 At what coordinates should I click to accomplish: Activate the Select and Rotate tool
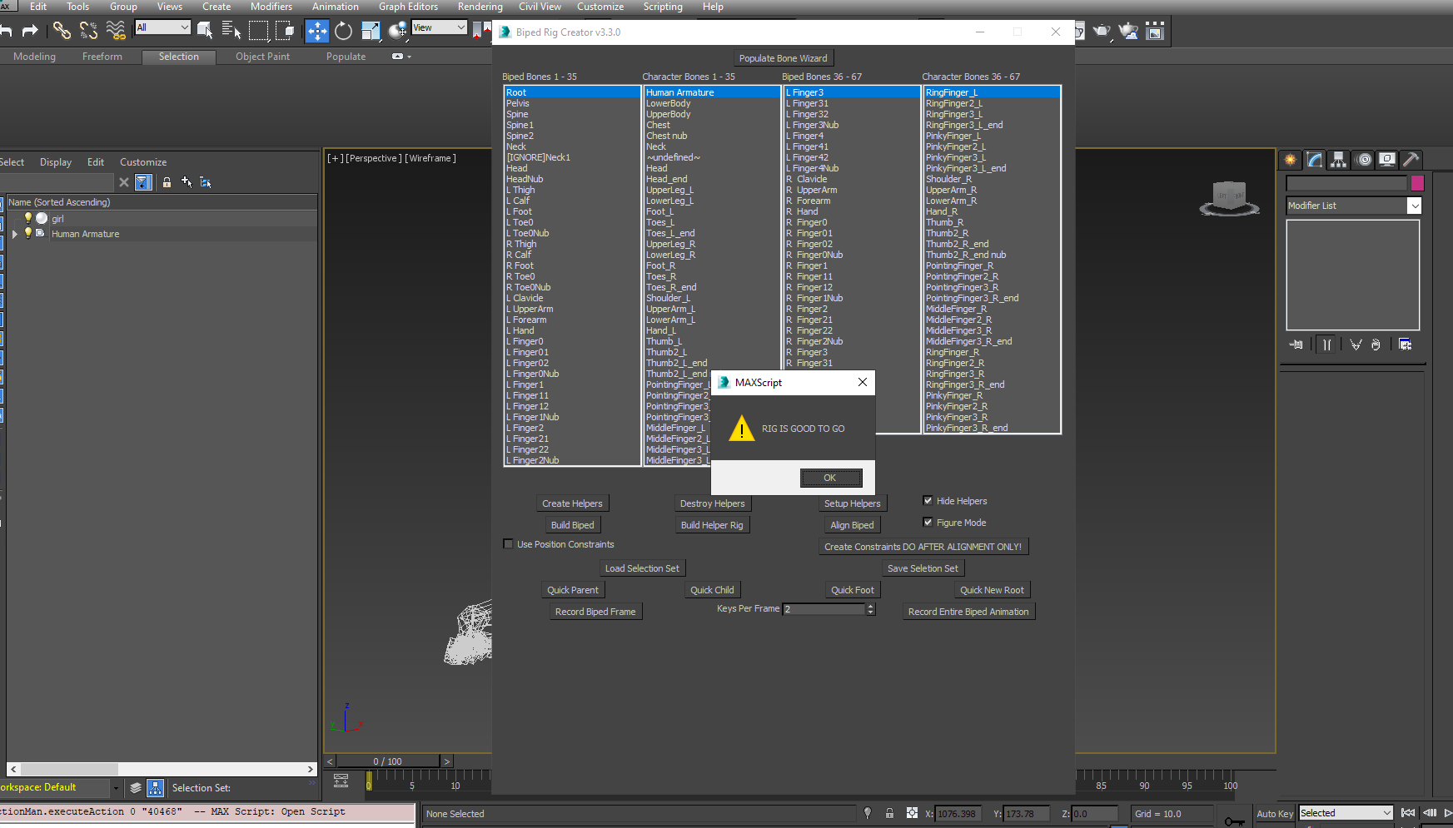point(343,31)
